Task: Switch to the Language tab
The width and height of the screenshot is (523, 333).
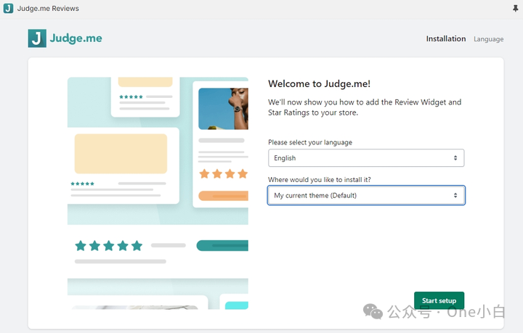Action: pos(488,39)
